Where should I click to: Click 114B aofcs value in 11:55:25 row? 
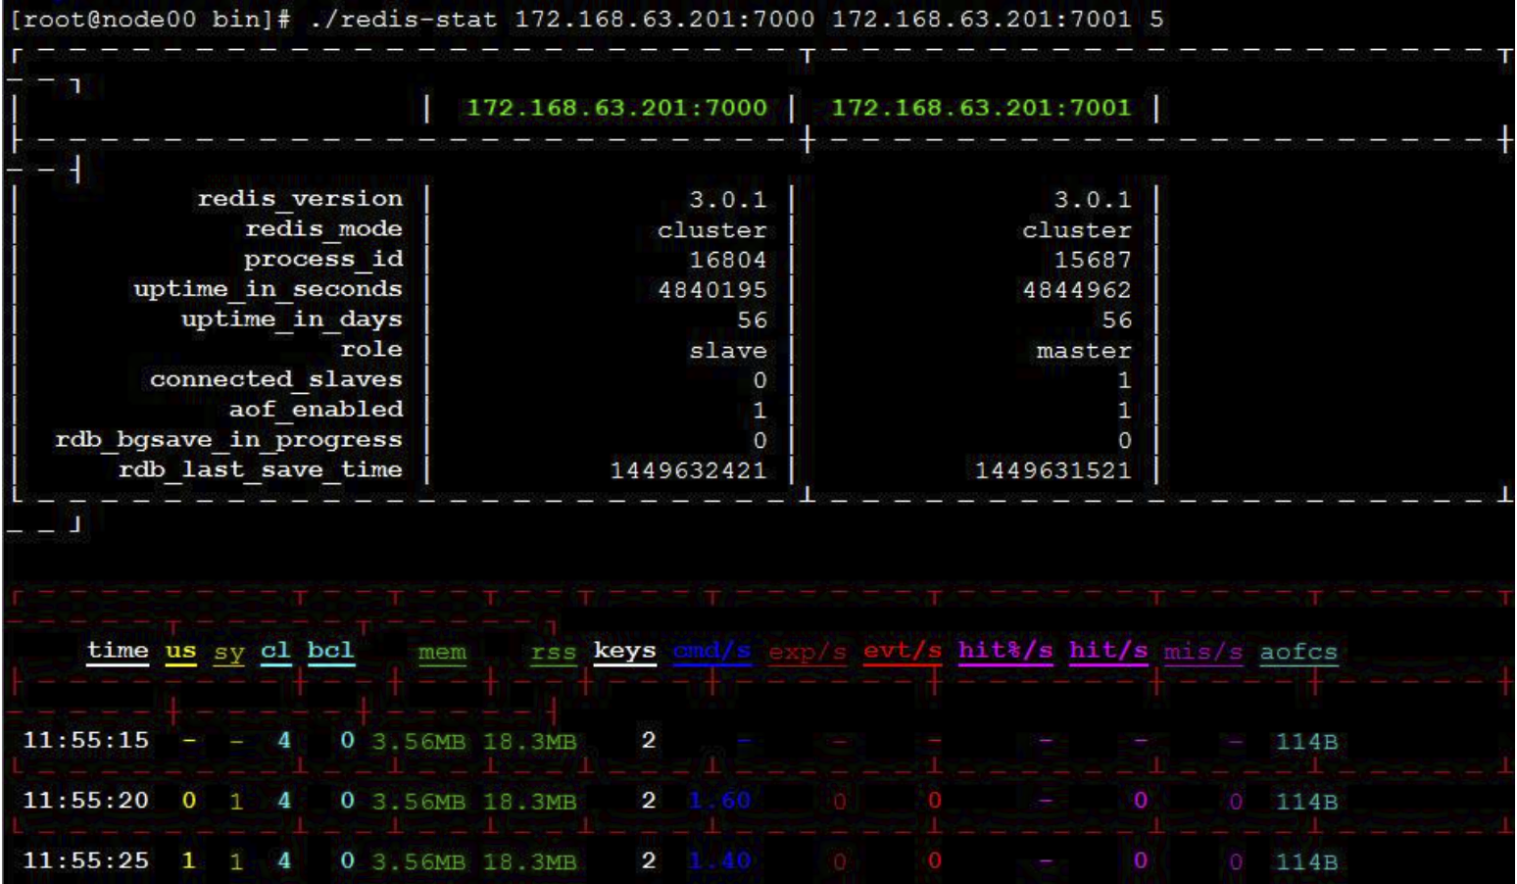pyautogui.click(x=1307, y=861)
